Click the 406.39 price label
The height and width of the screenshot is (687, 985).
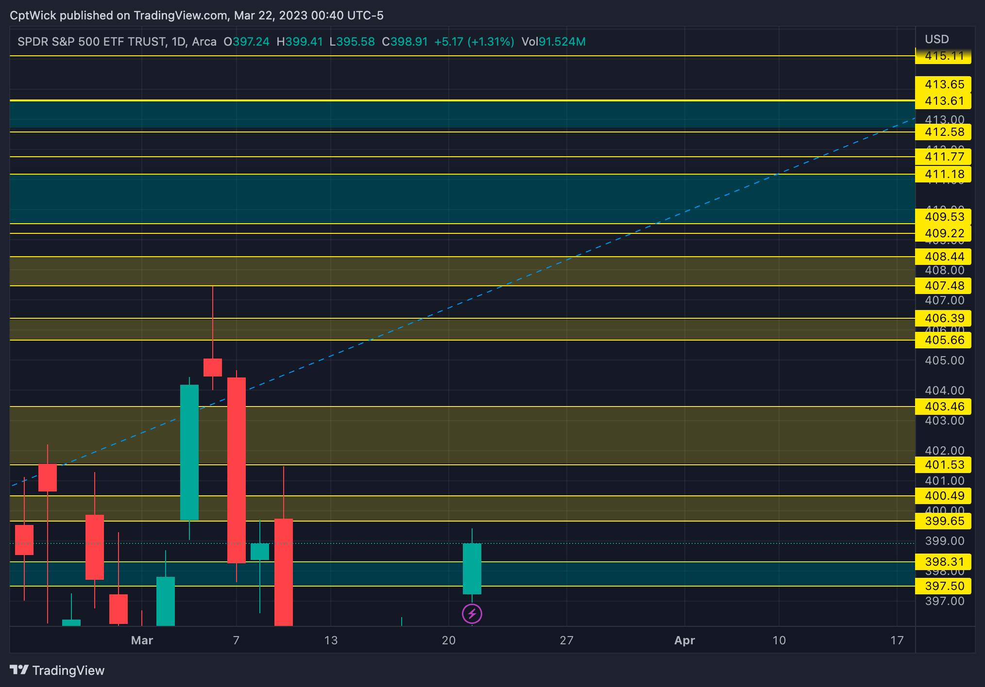pyautogui.click(x=943, y=318)
